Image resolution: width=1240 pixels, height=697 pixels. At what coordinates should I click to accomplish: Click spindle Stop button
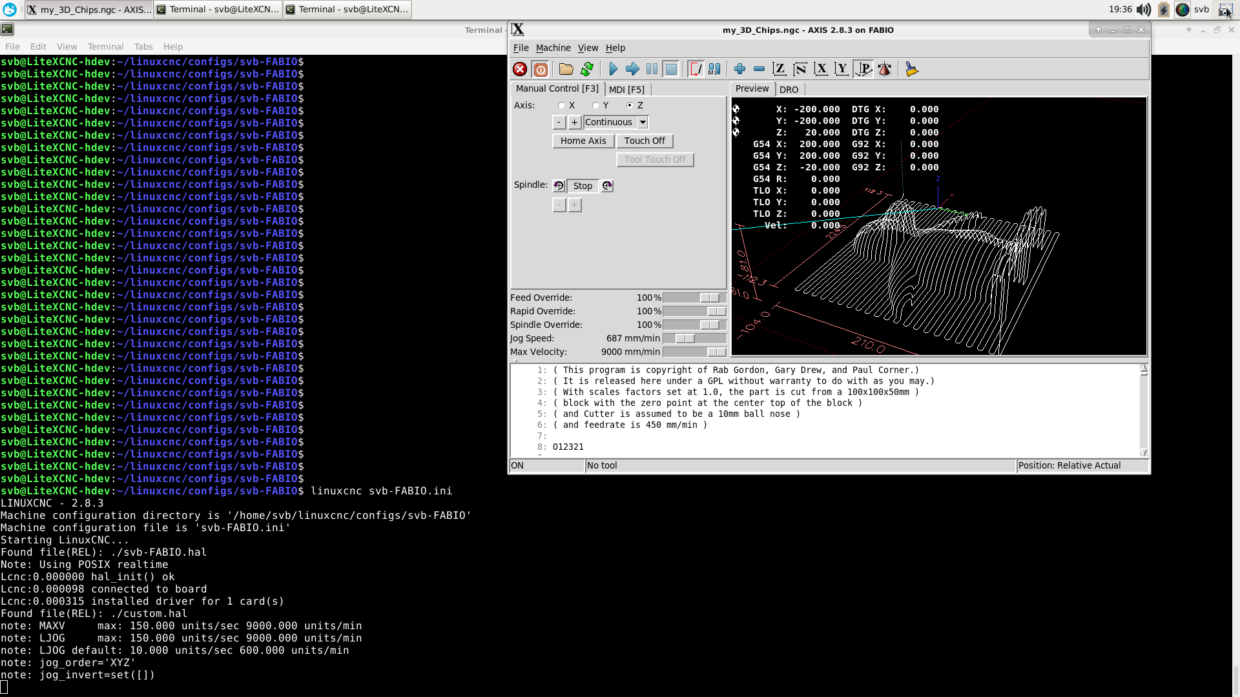click(x=583, y=186)
